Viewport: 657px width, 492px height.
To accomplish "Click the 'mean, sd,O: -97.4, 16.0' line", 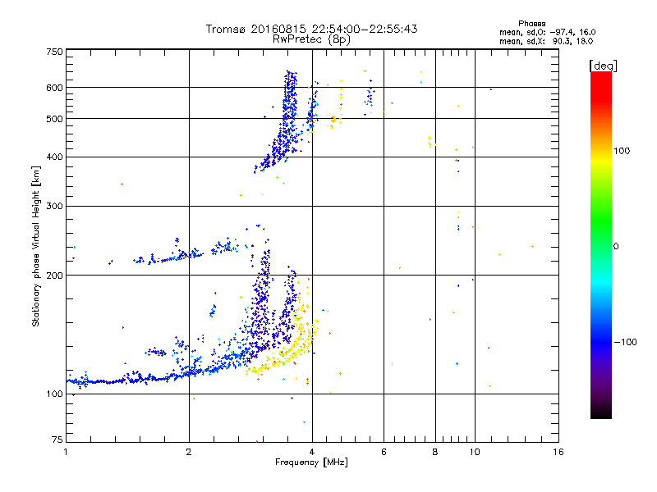I will point(547,32).
